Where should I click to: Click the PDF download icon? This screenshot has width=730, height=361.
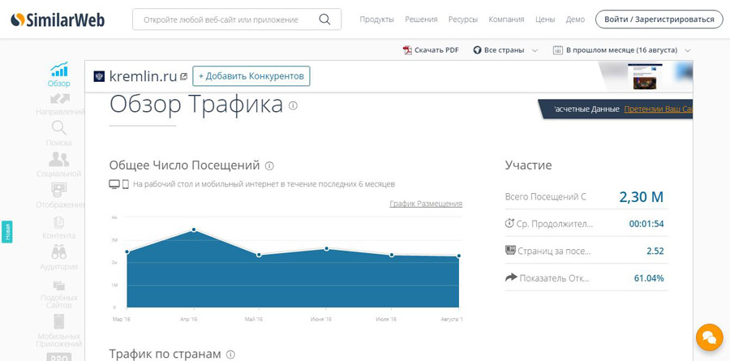407,49
